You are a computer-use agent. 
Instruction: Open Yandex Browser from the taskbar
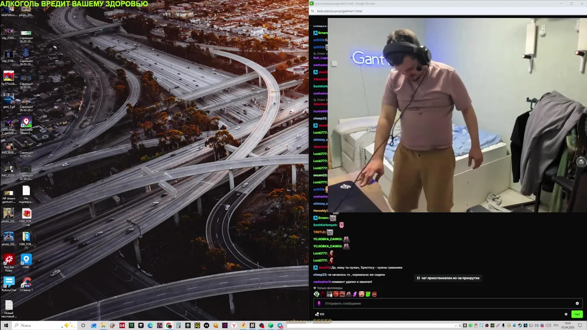click(233, 325)
